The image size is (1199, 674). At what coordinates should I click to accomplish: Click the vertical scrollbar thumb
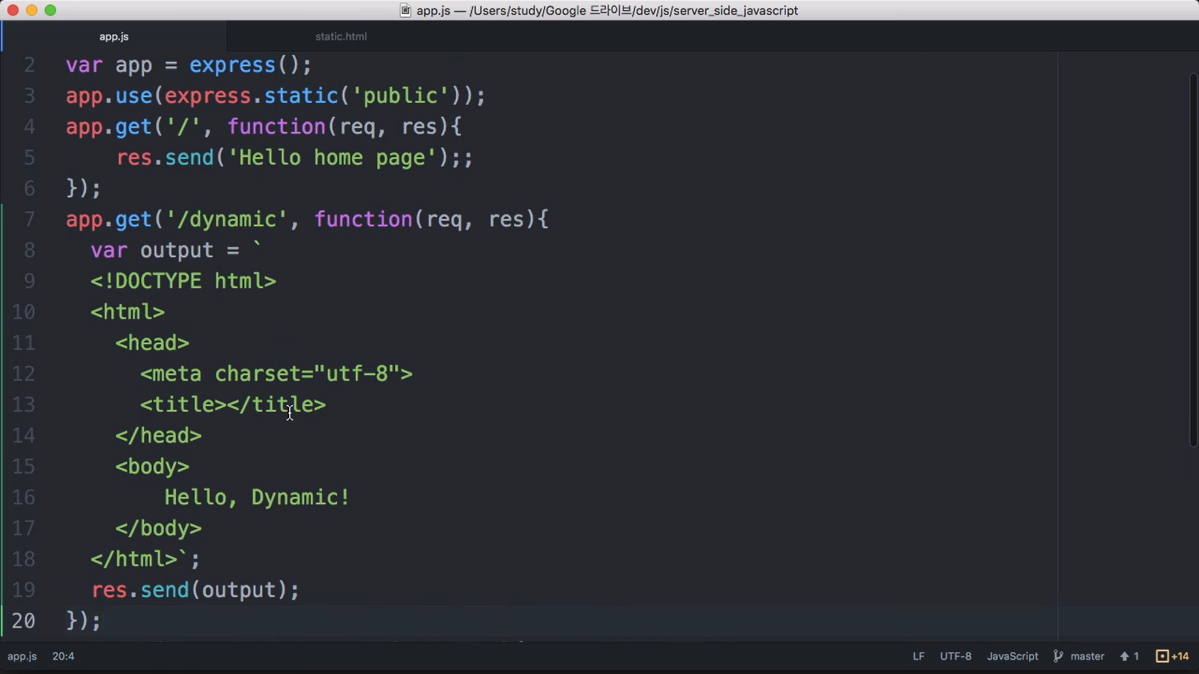(x=1193, y=260)
